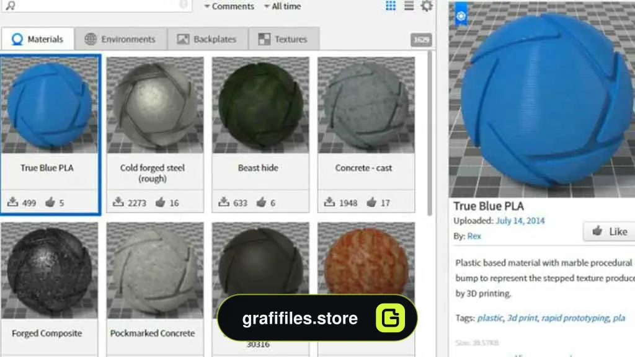Open author link Rex
Image resolution: width=635 pixels, height=357 pixels.
[474, 236]
